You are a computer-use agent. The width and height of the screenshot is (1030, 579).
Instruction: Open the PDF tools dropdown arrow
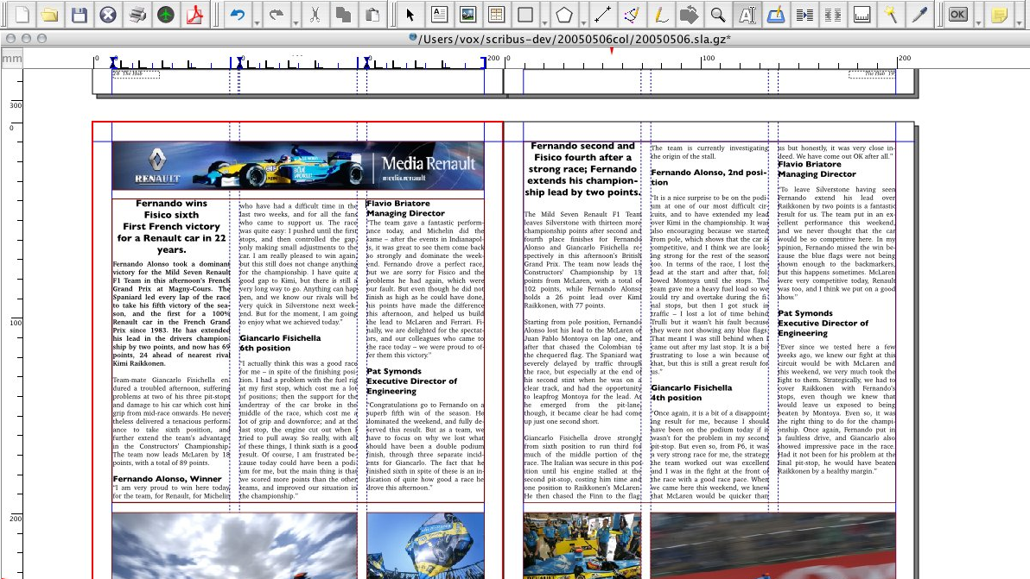(979, 22)
